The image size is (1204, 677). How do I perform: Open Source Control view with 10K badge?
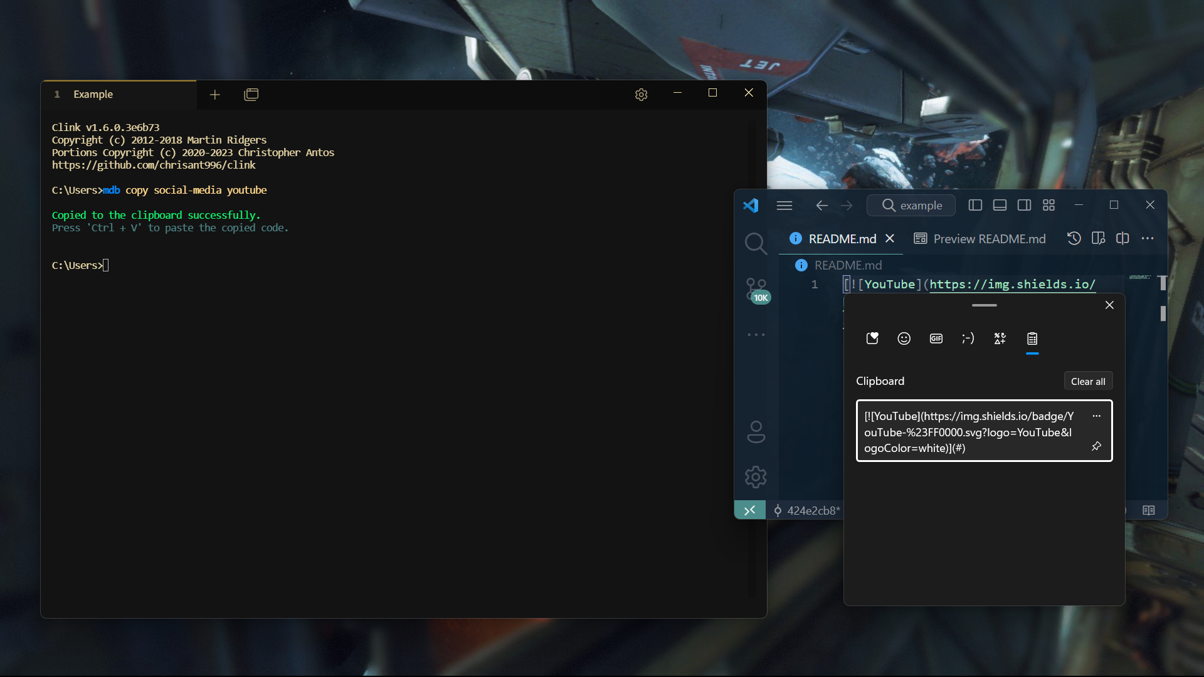point(757,290)
